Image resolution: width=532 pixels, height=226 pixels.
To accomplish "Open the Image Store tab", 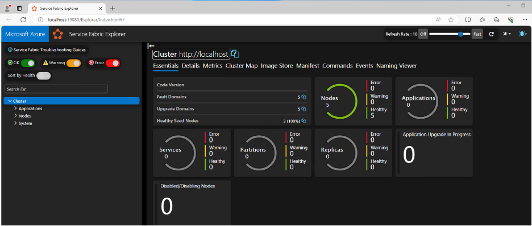I will tap(277, 66).
